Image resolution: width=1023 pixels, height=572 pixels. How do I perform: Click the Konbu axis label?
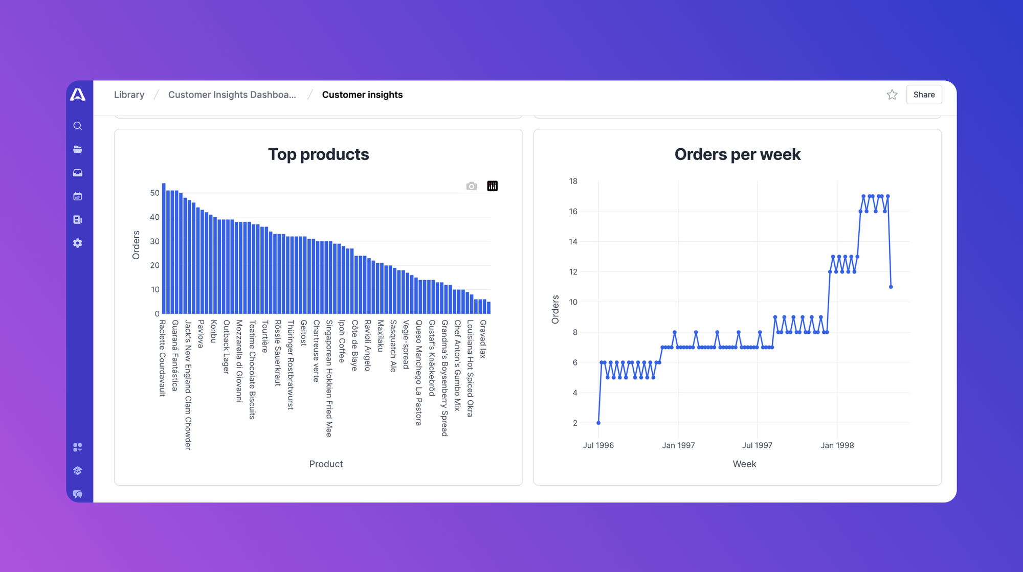point(213,331)
